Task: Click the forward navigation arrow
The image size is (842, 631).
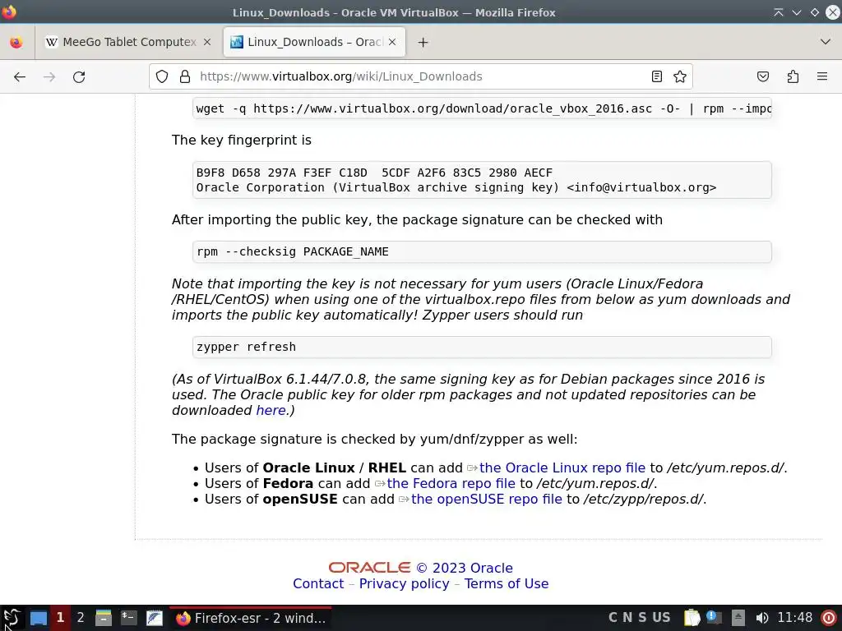Action: (49, 76)
